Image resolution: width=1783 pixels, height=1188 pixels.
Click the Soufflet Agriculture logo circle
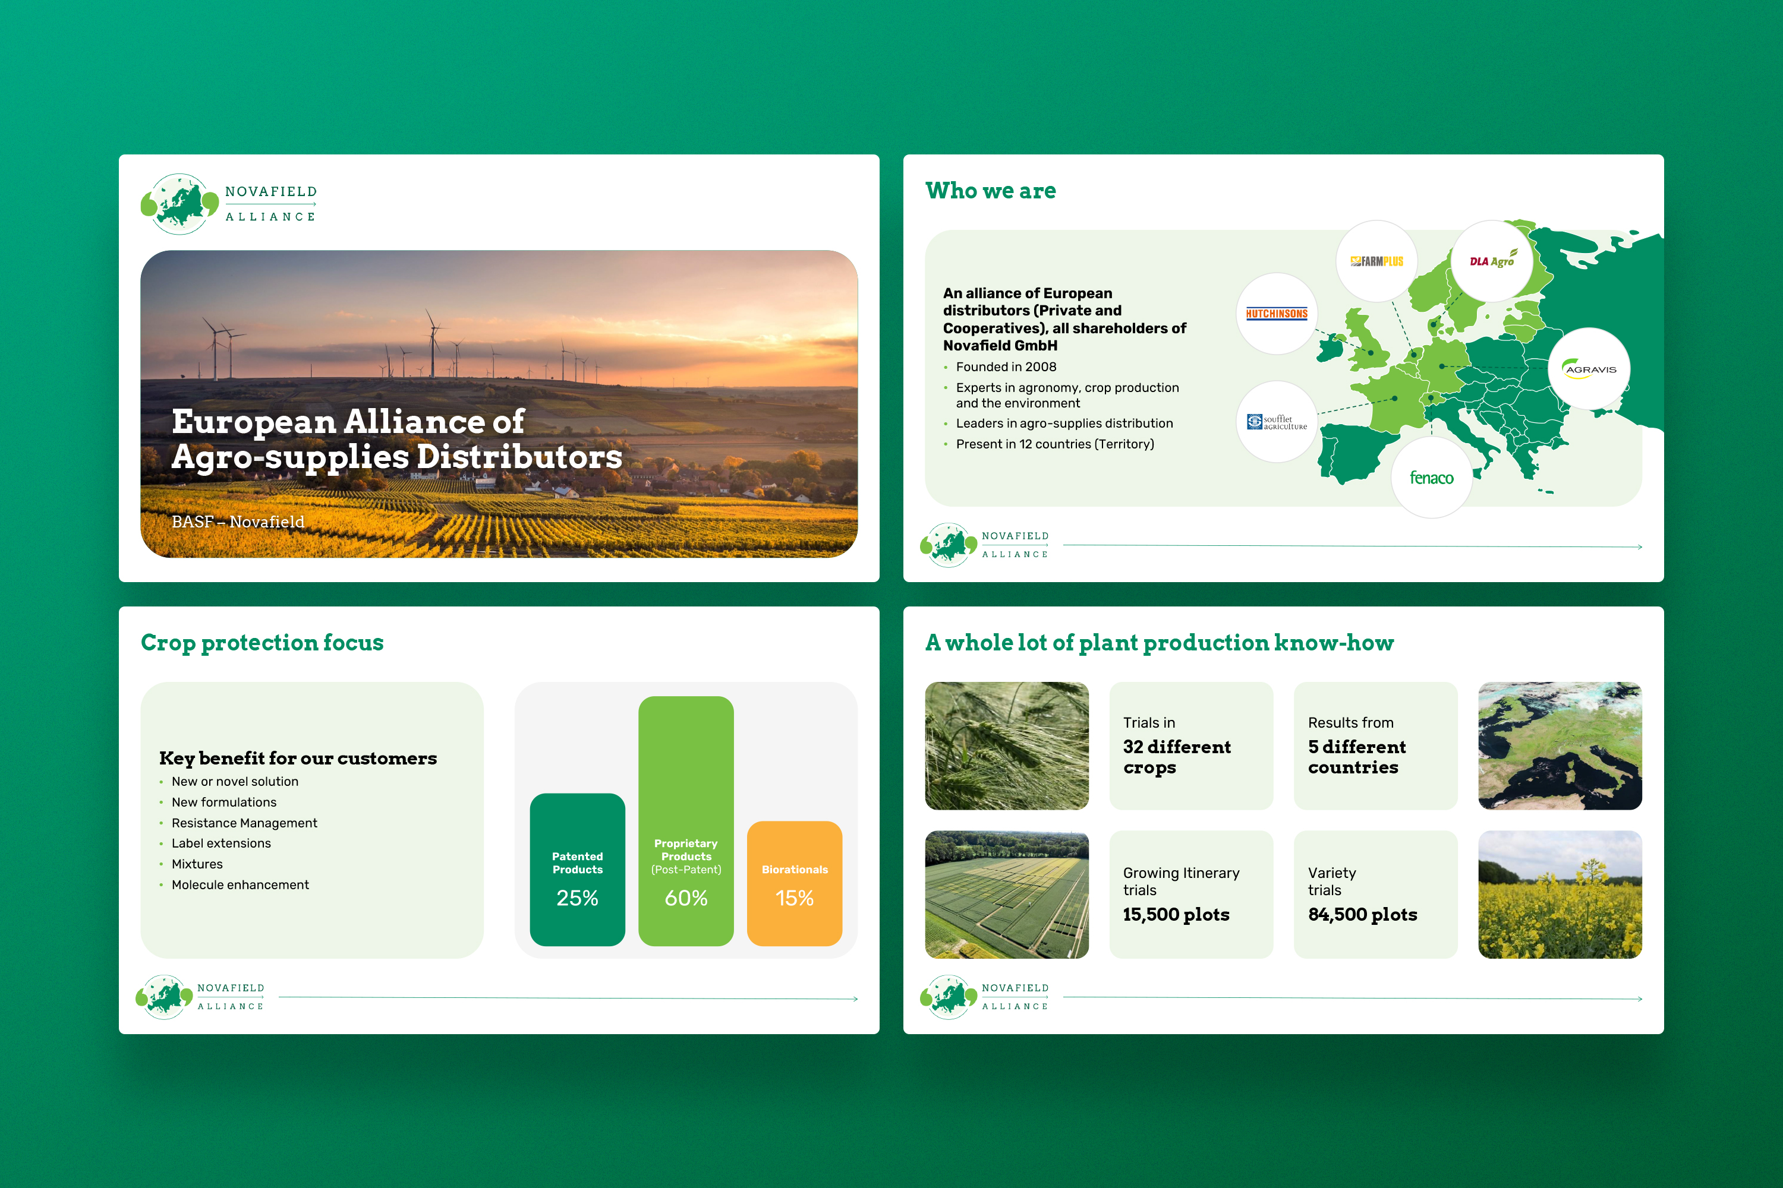click(1277, 422)
